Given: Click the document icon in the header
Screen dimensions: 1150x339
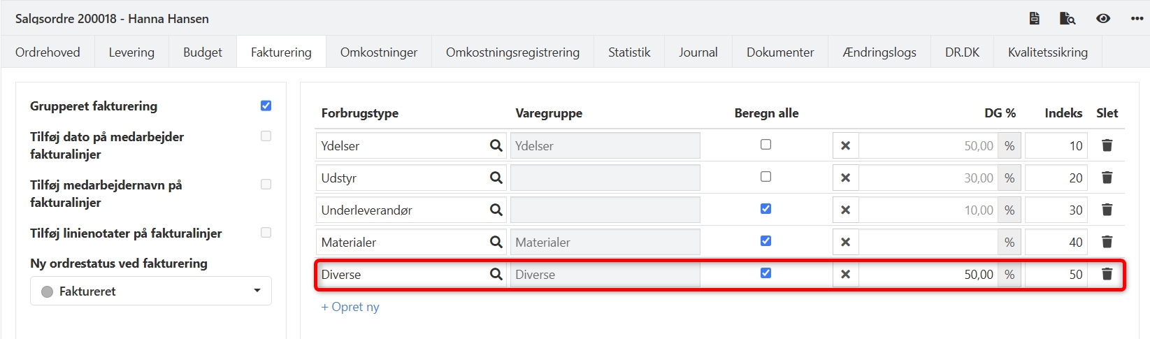Looking at the screenshot, I should click(x=1035, y=19).
